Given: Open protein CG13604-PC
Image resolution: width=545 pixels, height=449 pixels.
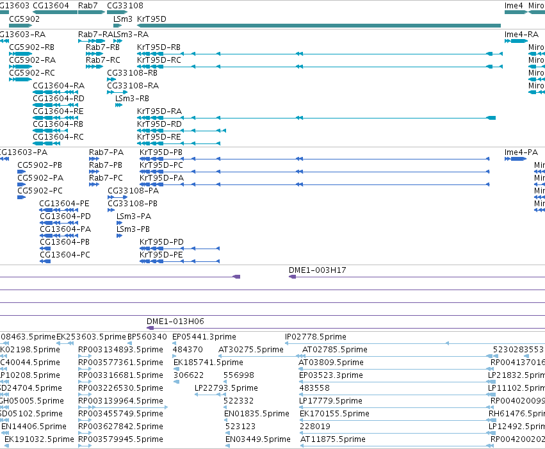Looking at the screenshot, I should coord(65,255).
